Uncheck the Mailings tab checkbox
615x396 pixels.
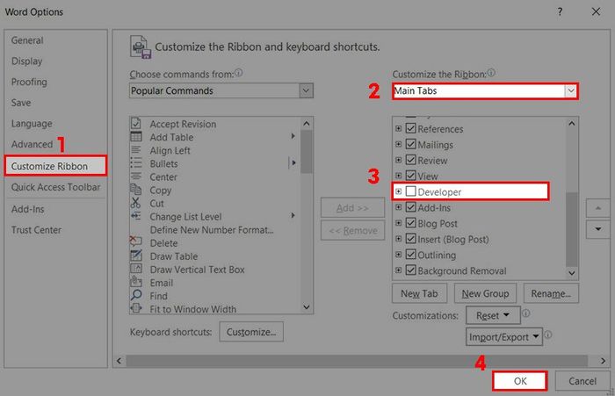point(410,144)
